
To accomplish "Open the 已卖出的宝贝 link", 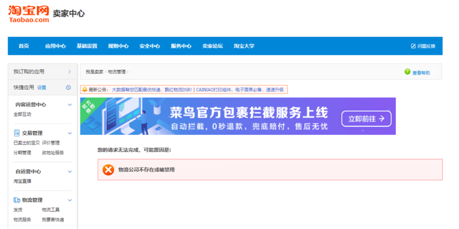I will [x=26, y=143].
